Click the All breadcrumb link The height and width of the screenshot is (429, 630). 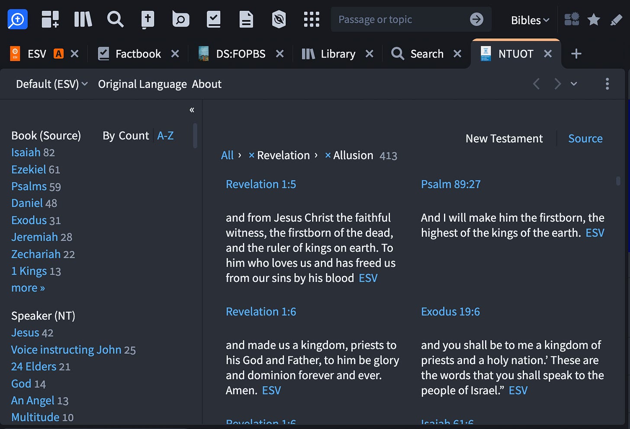(227, 155)
